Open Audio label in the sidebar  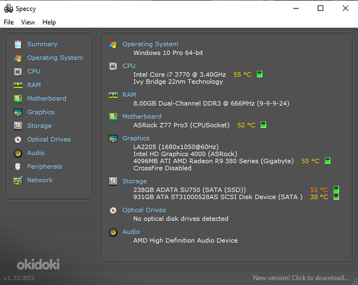[x=36, y=153]
